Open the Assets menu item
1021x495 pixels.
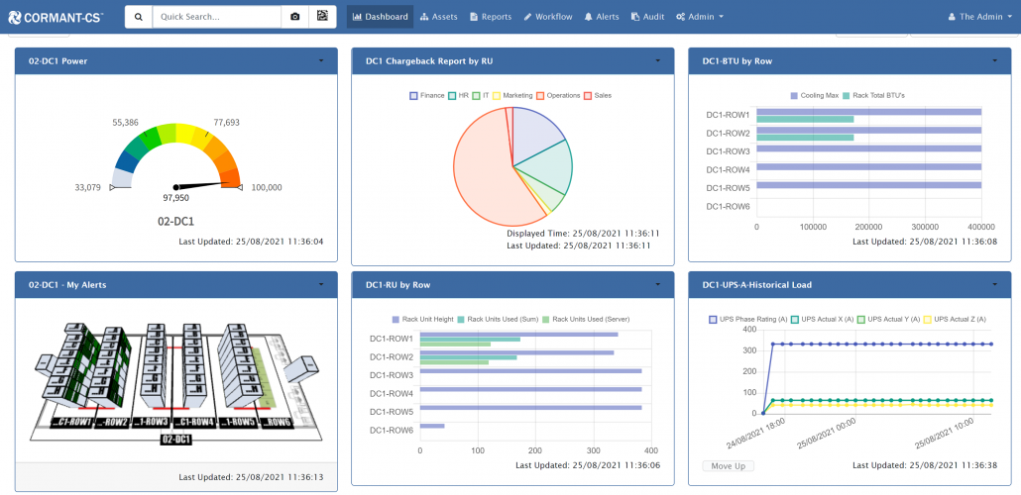coord(438,17)
